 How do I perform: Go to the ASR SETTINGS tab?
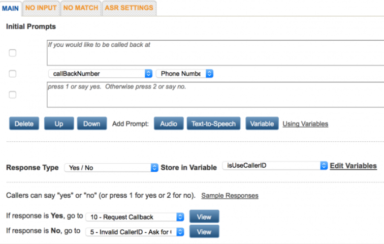pos(129,8)
